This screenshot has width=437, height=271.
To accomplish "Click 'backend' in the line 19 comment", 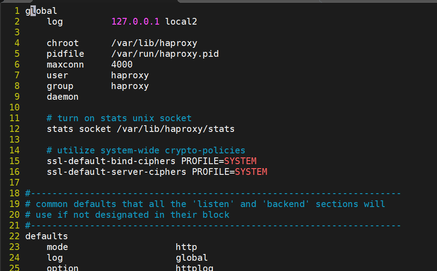I will pyautogui.click(x=286, y=204).
